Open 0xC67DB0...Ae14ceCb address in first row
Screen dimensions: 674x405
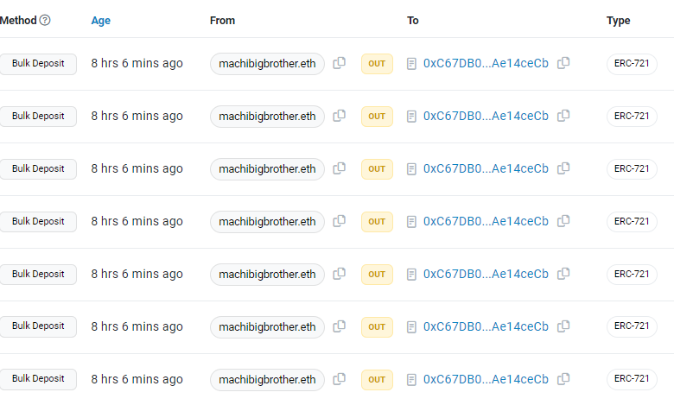(486, 63)
